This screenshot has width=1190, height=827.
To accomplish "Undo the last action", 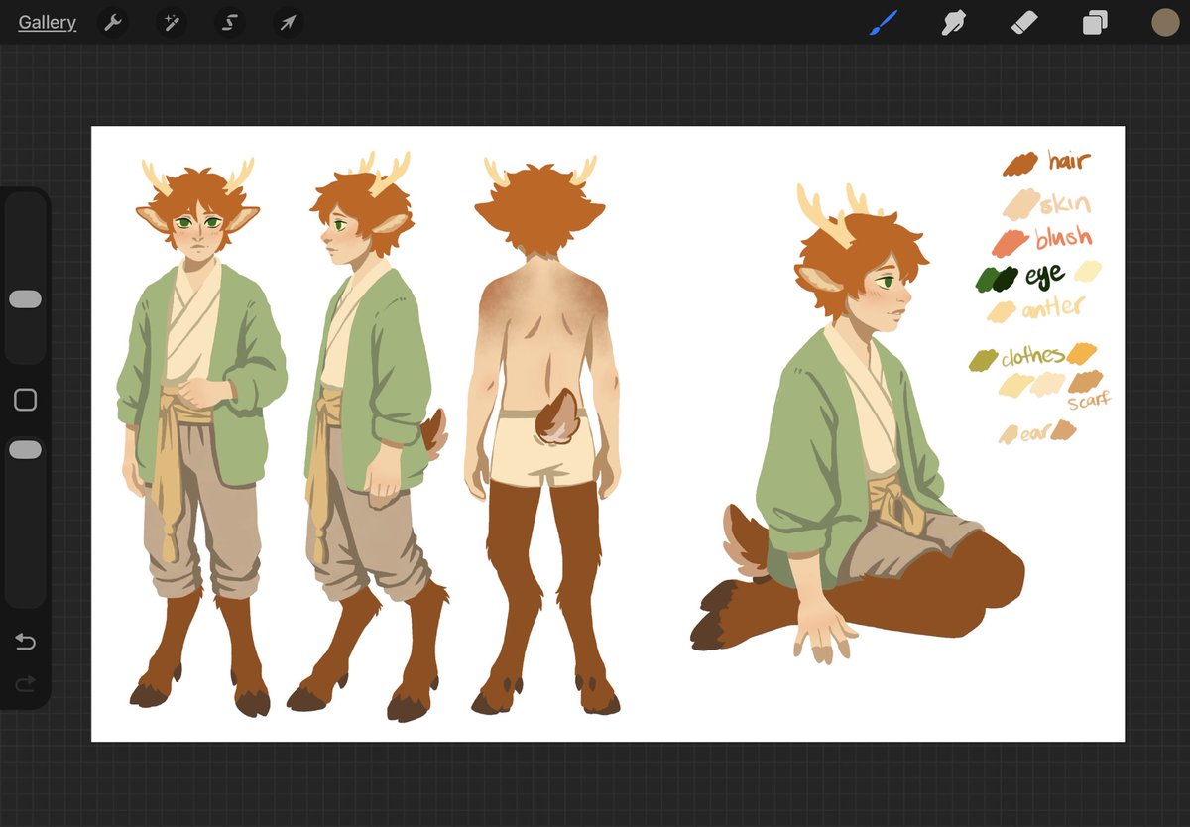I will coord(25,643).
